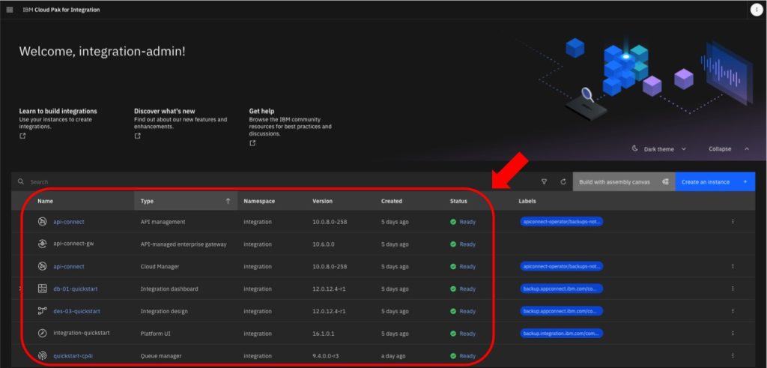Open overflow menu for Cloud Manager row
The width and height of the screenshot is (767, 368).
(733, 266)
